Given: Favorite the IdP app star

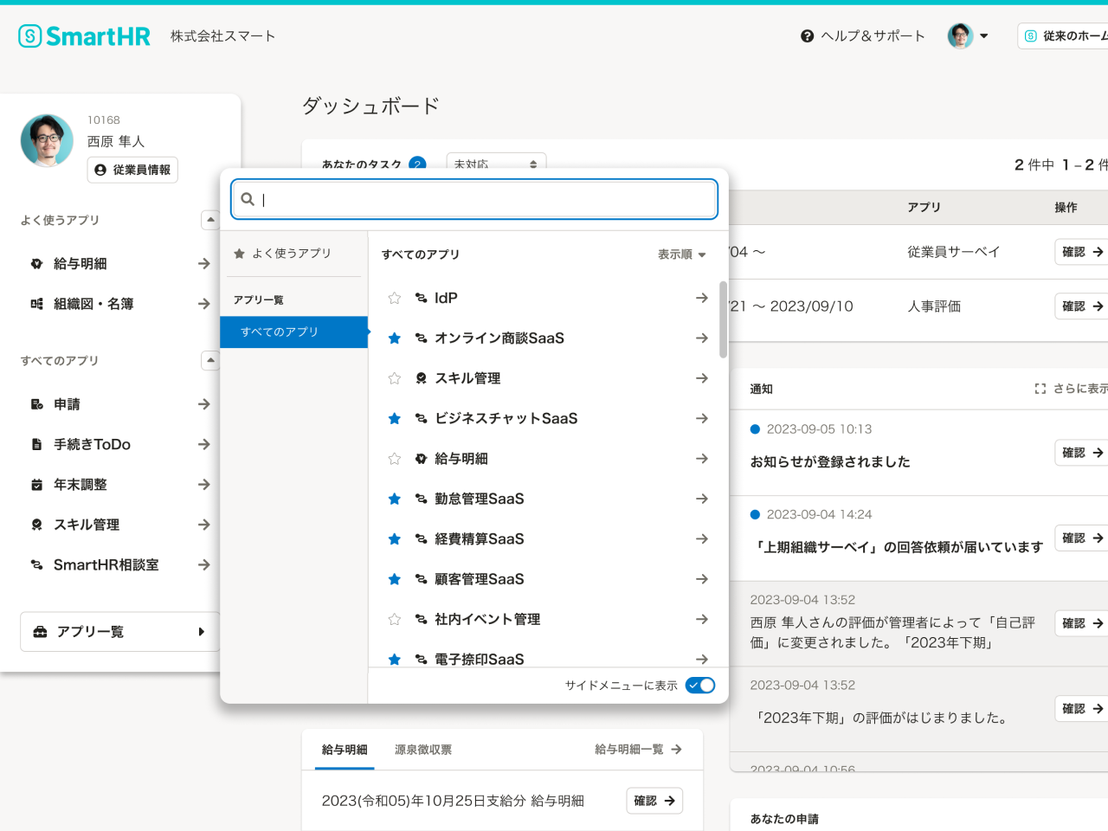Looking at the screenshot, I should tap(395, 298).
